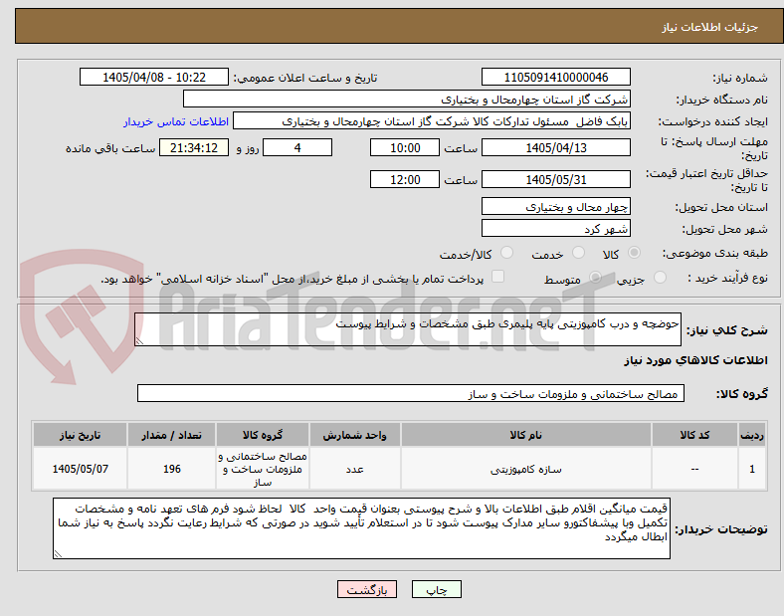784x616 pixels.
Task: Click the announcement date field 1405/04/08 - 10:22
Action: pos(154,78)
